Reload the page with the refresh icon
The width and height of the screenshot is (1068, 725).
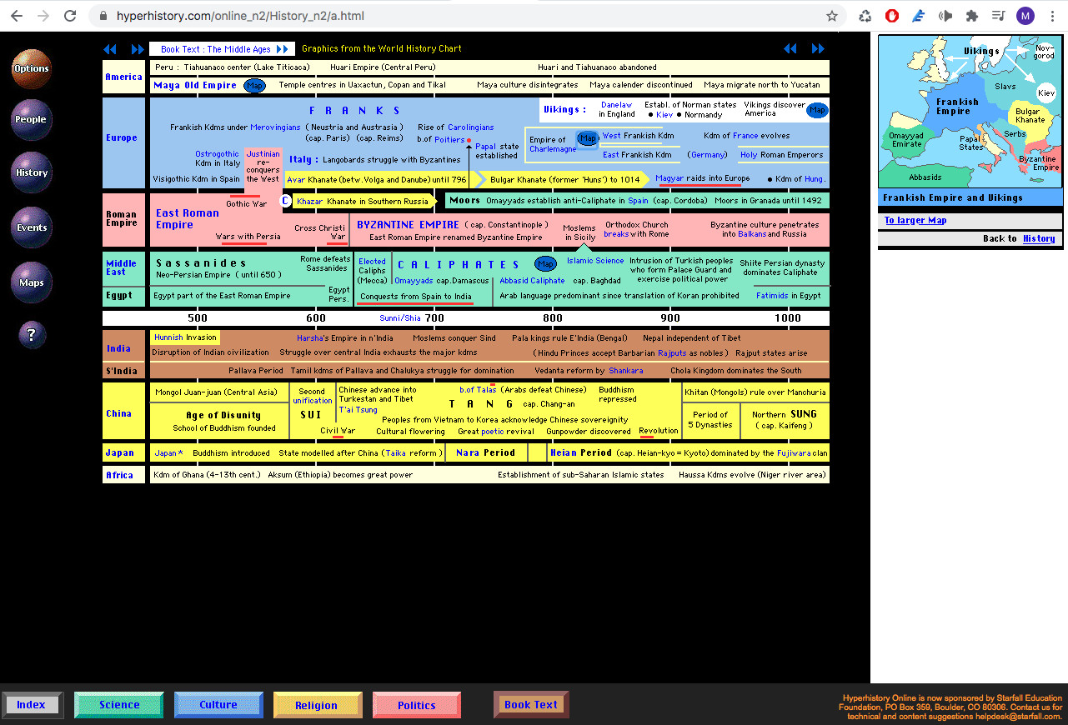70,15
